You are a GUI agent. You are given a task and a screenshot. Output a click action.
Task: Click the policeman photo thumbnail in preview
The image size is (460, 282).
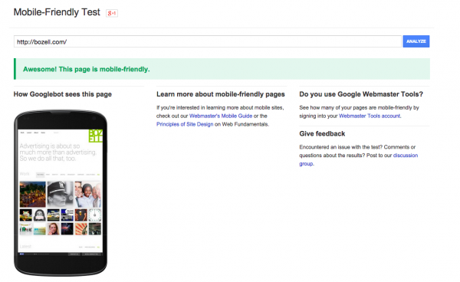click(x=60, y=194)
